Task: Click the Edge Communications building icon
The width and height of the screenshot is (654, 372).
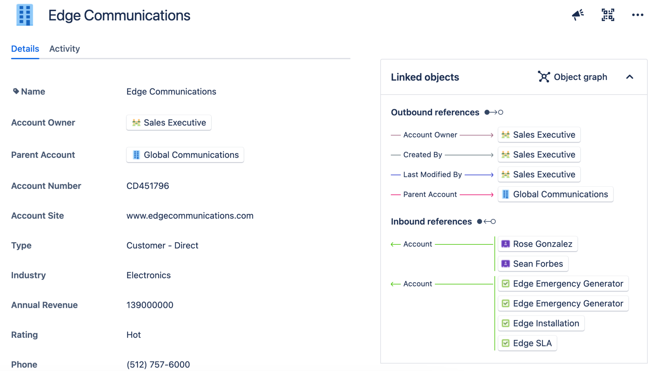Action: click(x=25, y=15)
